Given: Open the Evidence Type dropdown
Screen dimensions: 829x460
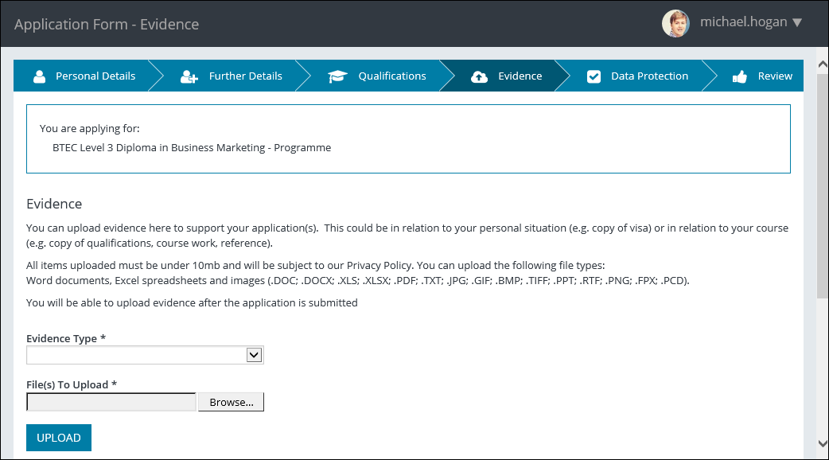Looking at the screenshot, I should coord(143,354).
